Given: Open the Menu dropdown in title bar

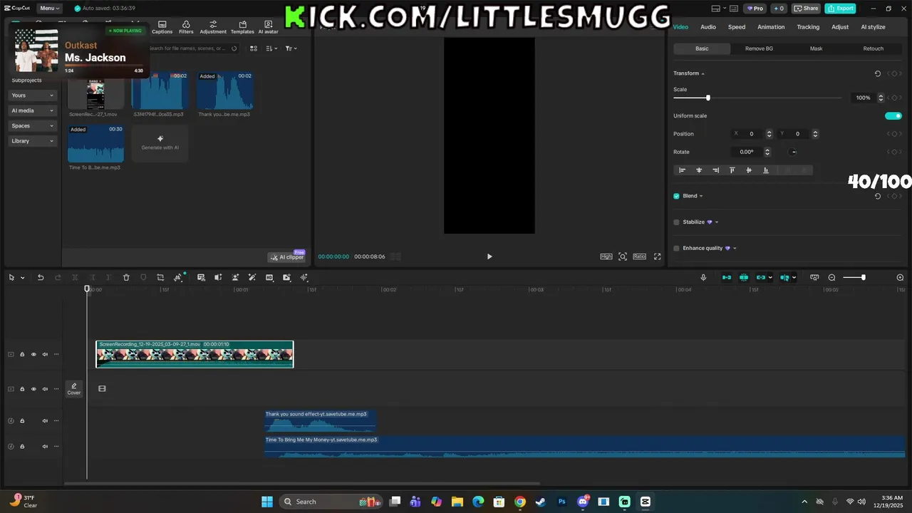Looking at the screenshot, I should (x=50, y=9).
